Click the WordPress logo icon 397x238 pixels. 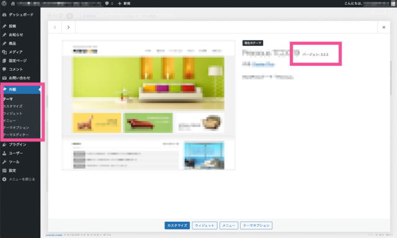tap(4, 3)
